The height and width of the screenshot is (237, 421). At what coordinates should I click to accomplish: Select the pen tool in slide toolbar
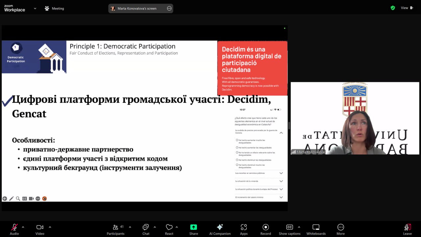(12, 198)
